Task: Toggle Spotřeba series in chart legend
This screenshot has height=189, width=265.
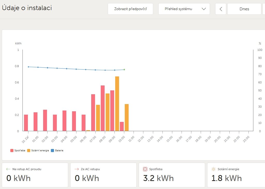Action: click(x=18, y=150)
